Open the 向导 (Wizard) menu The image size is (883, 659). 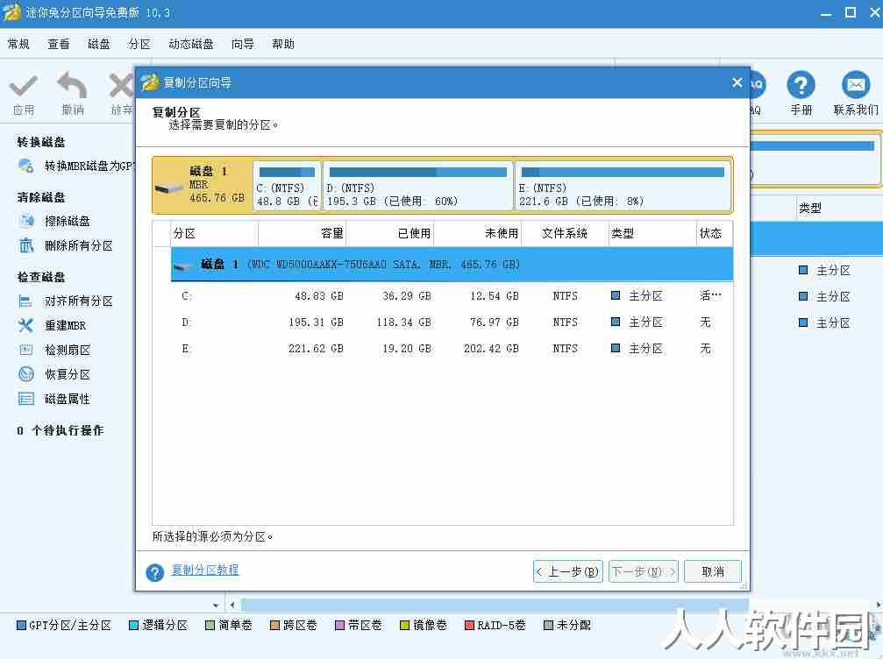coord(243,44)
